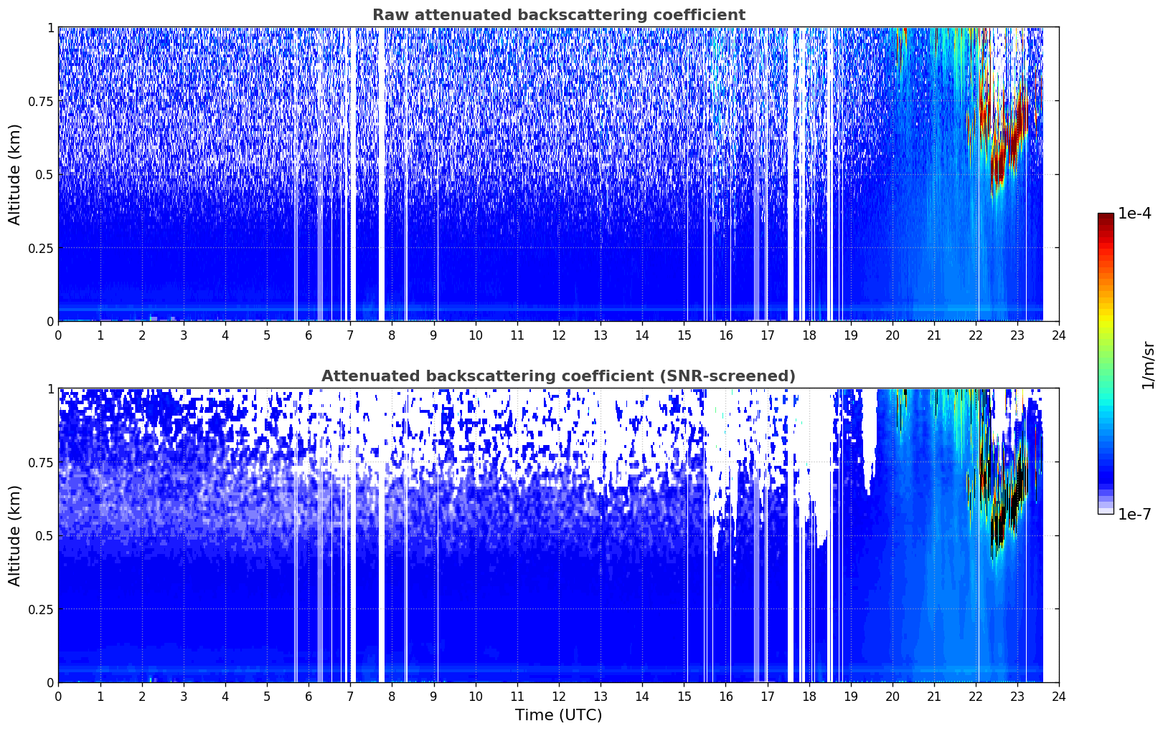Click hour tick '1' on SNR-screened plot

100,697
